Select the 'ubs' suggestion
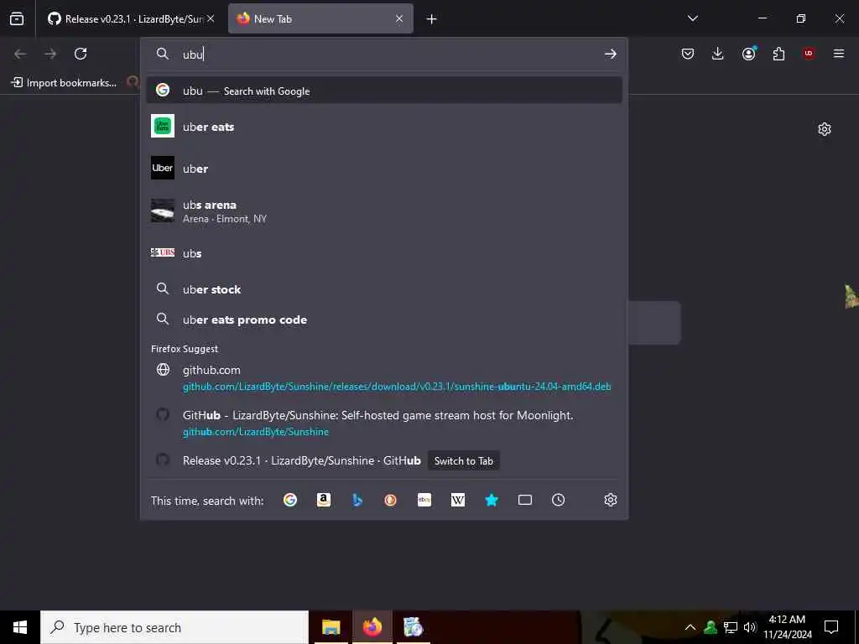 (x=384, y=253)
